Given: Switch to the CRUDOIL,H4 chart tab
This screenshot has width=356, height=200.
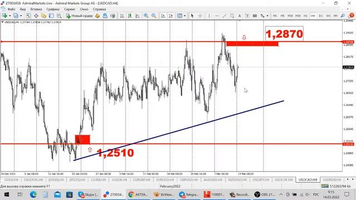Looking at the screenshot, I should (x=33, y=180).
